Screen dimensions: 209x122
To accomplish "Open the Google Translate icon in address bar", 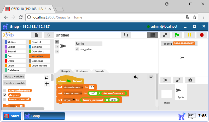I will coord(188,17).
